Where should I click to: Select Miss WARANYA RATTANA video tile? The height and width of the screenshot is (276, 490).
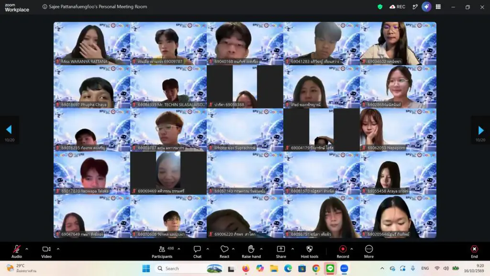tap(92, 44)
